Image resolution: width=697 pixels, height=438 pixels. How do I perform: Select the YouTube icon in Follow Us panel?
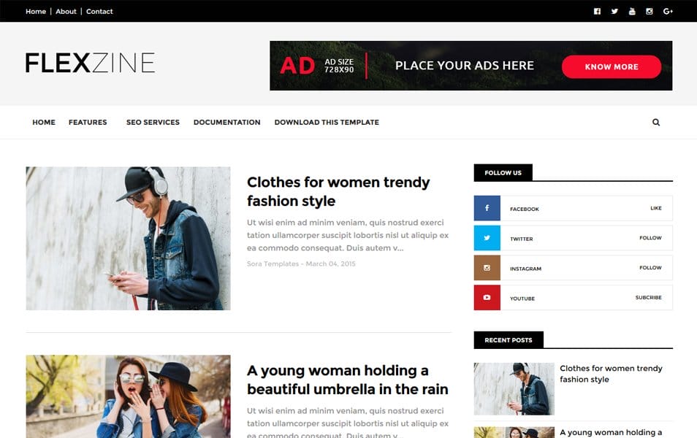[x=487, y=298]
